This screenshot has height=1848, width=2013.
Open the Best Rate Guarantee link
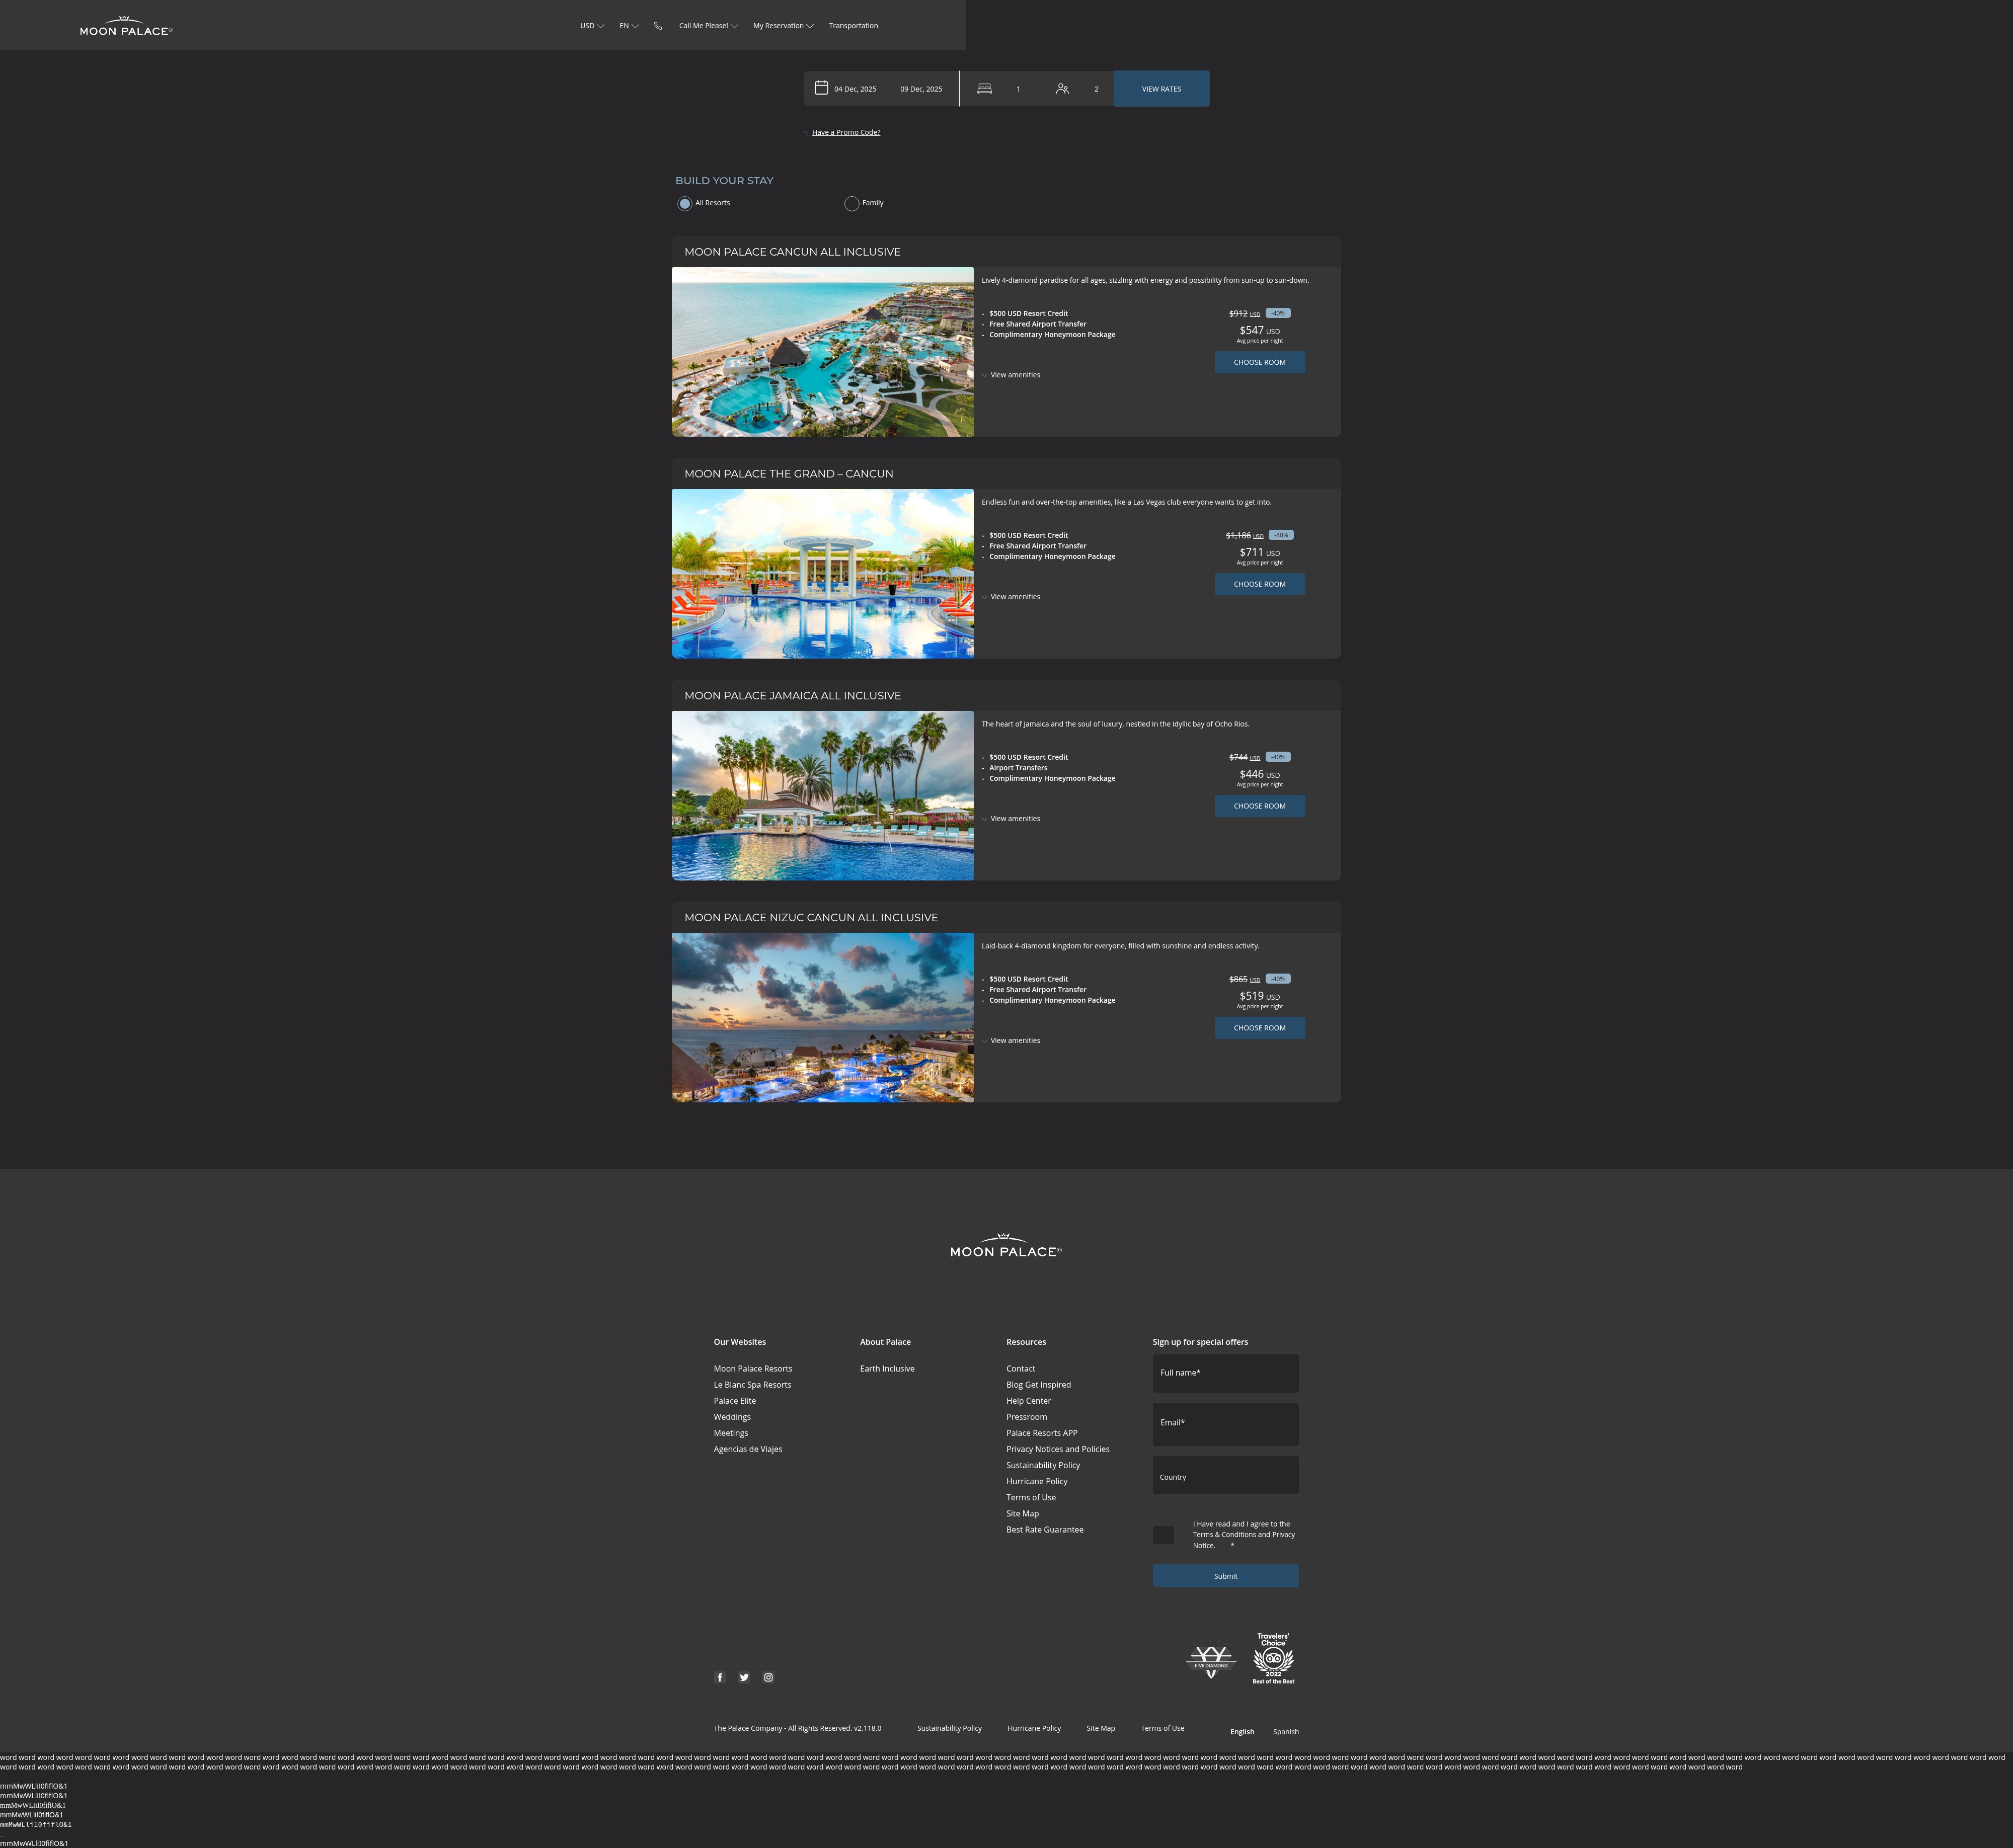[1045, 1530]
